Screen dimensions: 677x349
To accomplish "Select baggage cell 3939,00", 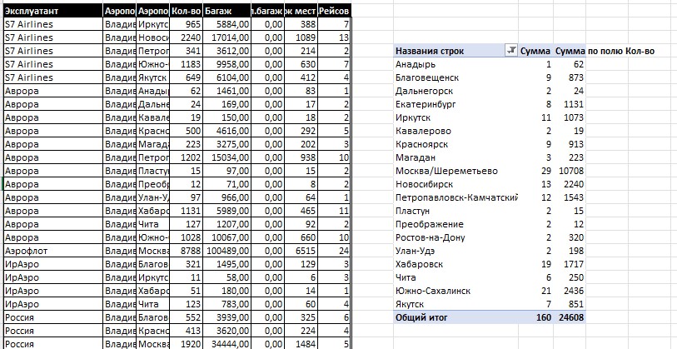I will (x=226, y=317).
